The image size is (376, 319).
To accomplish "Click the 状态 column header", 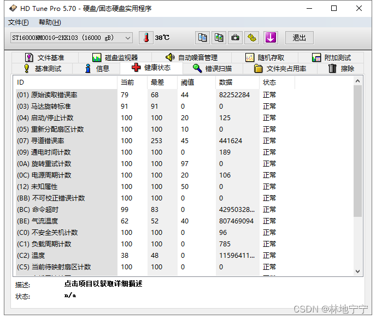I will pyautogui.click(x=277, y=82).
